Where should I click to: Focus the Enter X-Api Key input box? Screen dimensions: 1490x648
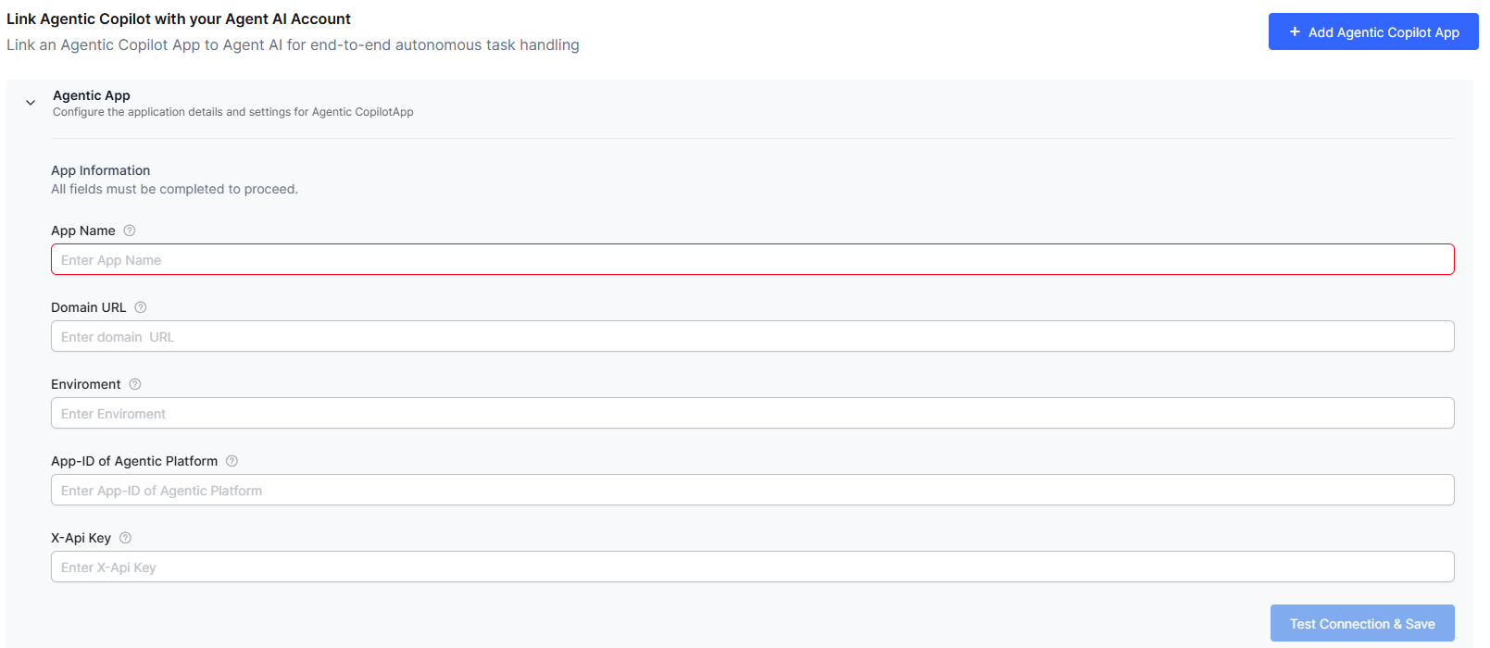coord(752,567)
